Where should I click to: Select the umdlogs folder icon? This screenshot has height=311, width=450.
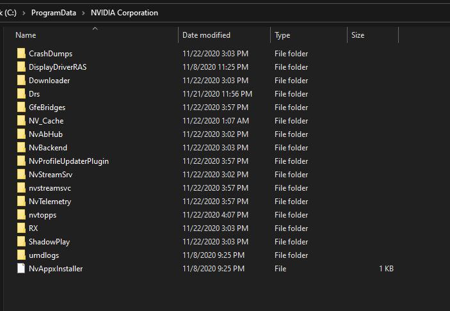tap(21, 255)
